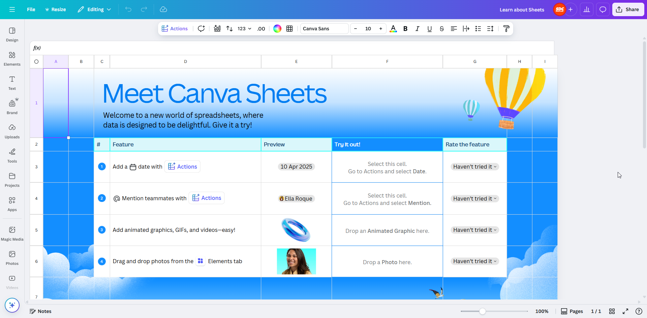647x318 pixels.
Task: Open the Tools panel
Action: (12, 155)
